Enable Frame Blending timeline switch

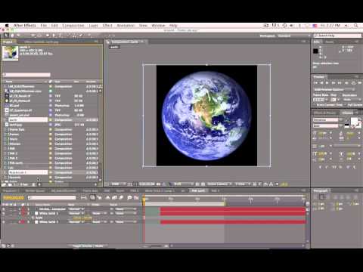(114, 198)
